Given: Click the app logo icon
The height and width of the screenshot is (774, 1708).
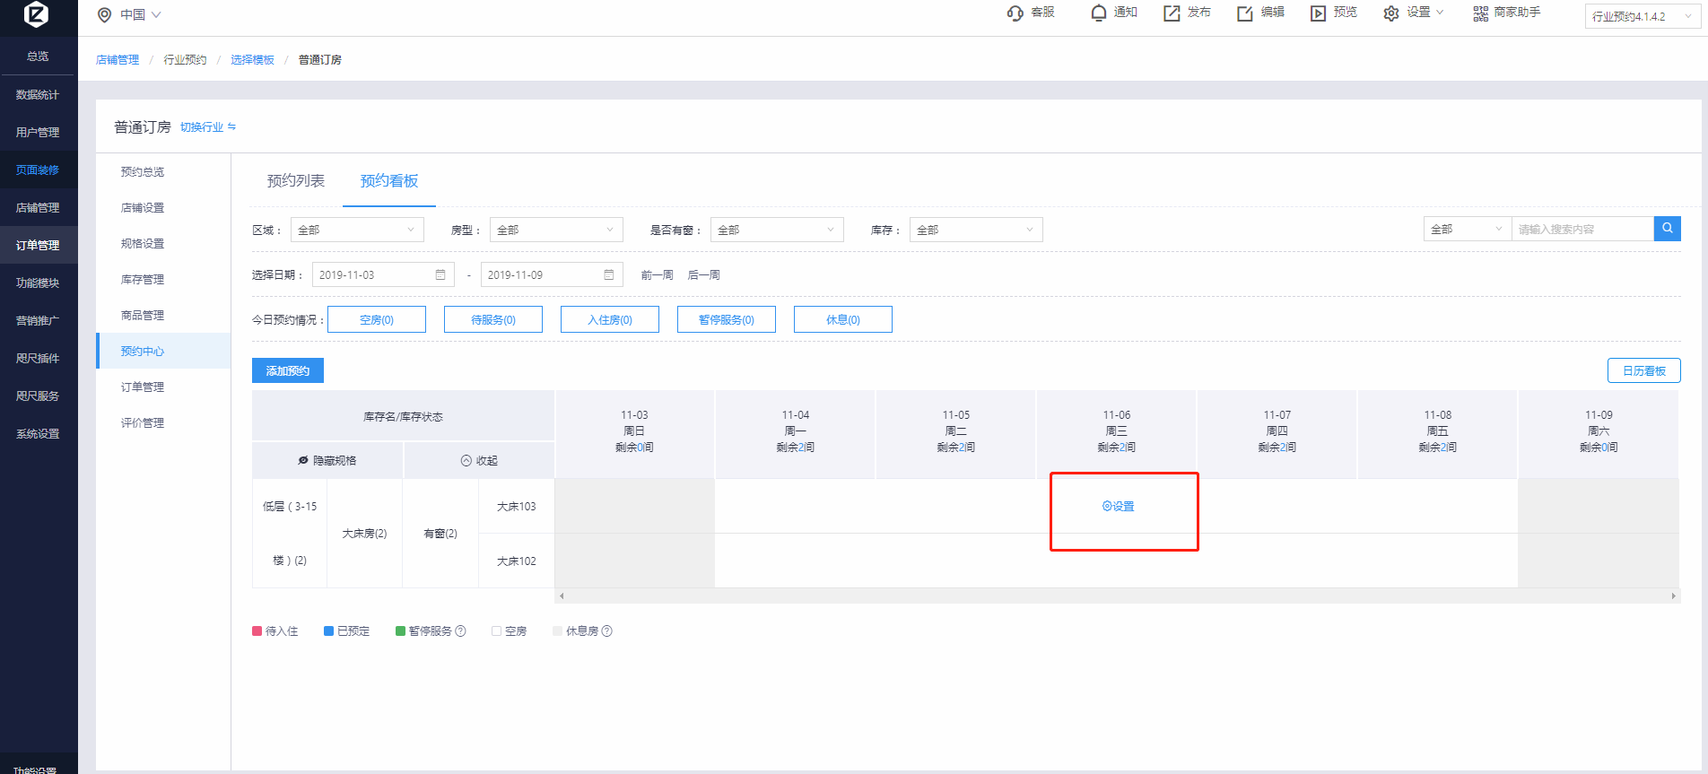Looking at the screenshot, I should click(x=36, y=13).
